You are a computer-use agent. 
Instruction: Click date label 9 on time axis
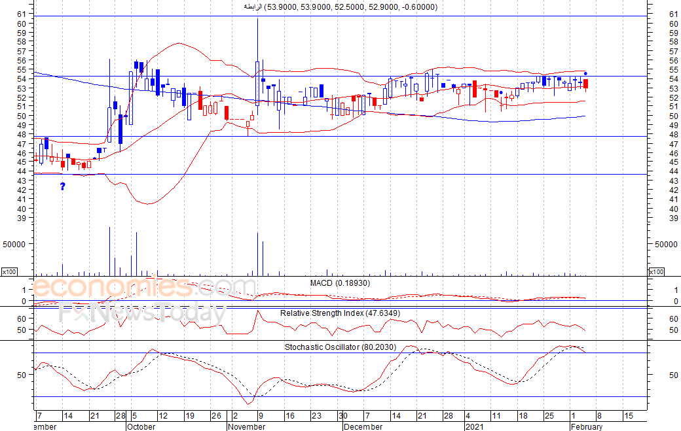coord(261,416)
